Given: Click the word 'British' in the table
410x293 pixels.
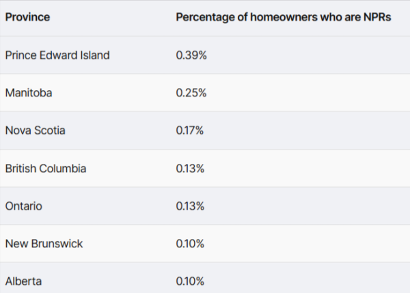Looking at the screenshot, I should click(22, 168).
